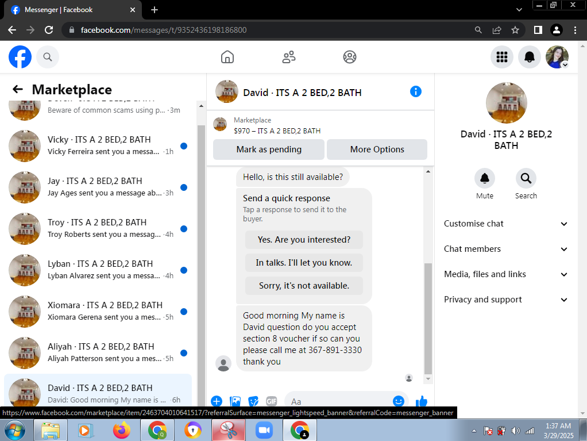The height and width of the screenshot is (441, 587).
Task: Open the Friends icon in top navigation
Action: (289, 57)
